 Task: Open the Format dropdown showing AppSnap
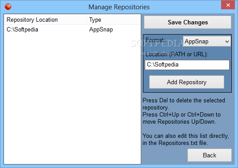[207, 41]
